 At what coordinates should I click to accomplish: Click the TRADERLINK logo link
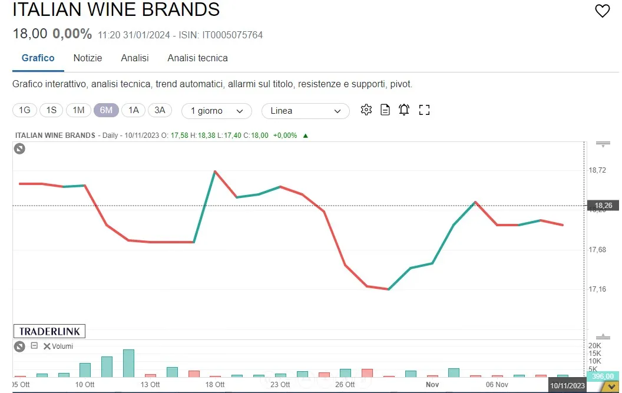[x=49, y=331]
